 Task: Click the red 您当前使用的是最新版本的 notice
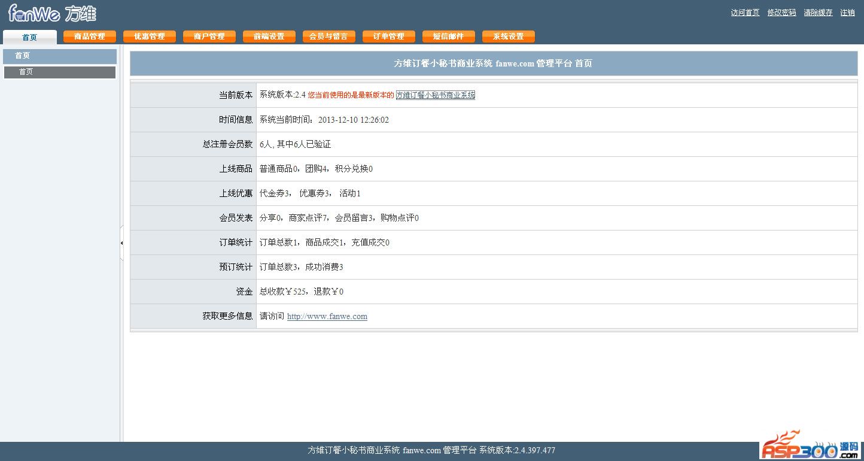(351, 95)
